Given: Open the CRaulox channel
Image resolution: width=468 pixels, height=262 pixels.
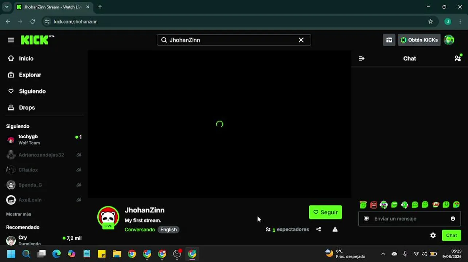Looking at the screenshot, I should tap(44, 170).
